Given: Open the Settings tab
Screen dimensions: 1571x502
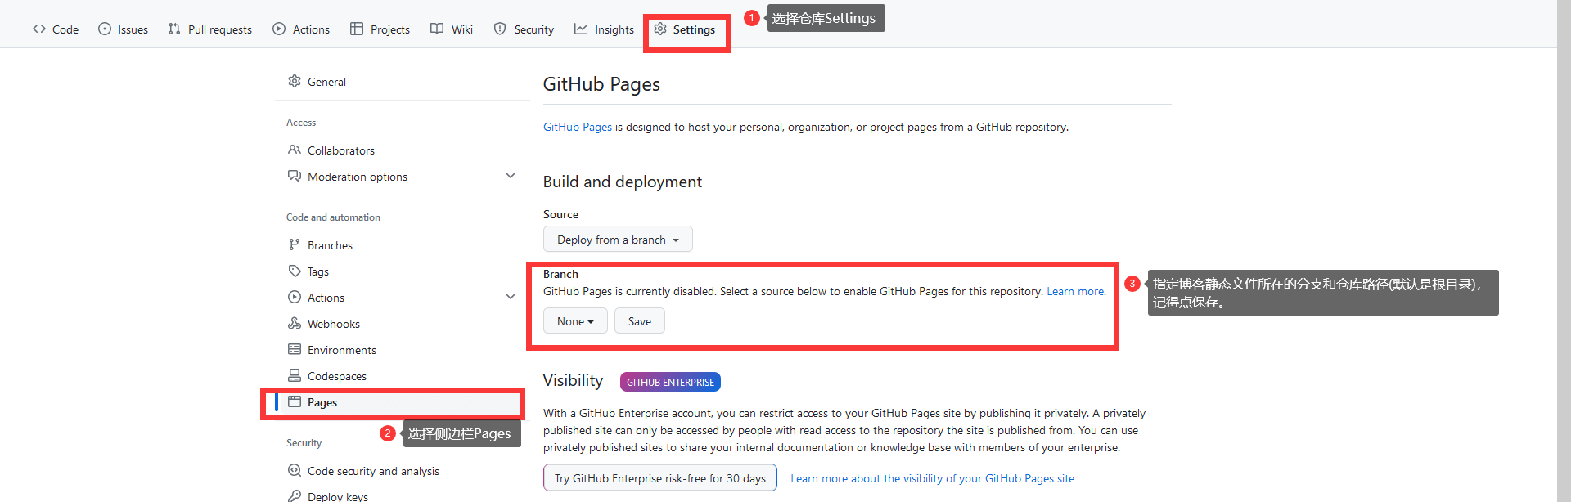Looking at the screenshot, I should pos(686,29).
